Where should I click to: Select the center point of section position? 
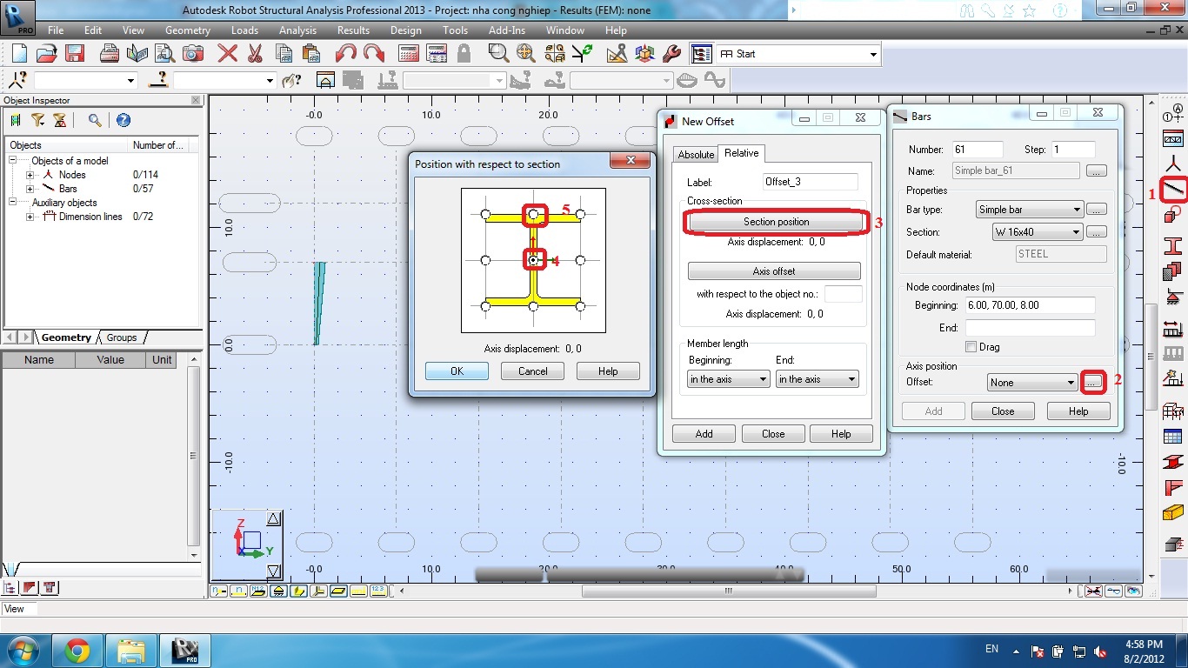click(x=533, y=260)
